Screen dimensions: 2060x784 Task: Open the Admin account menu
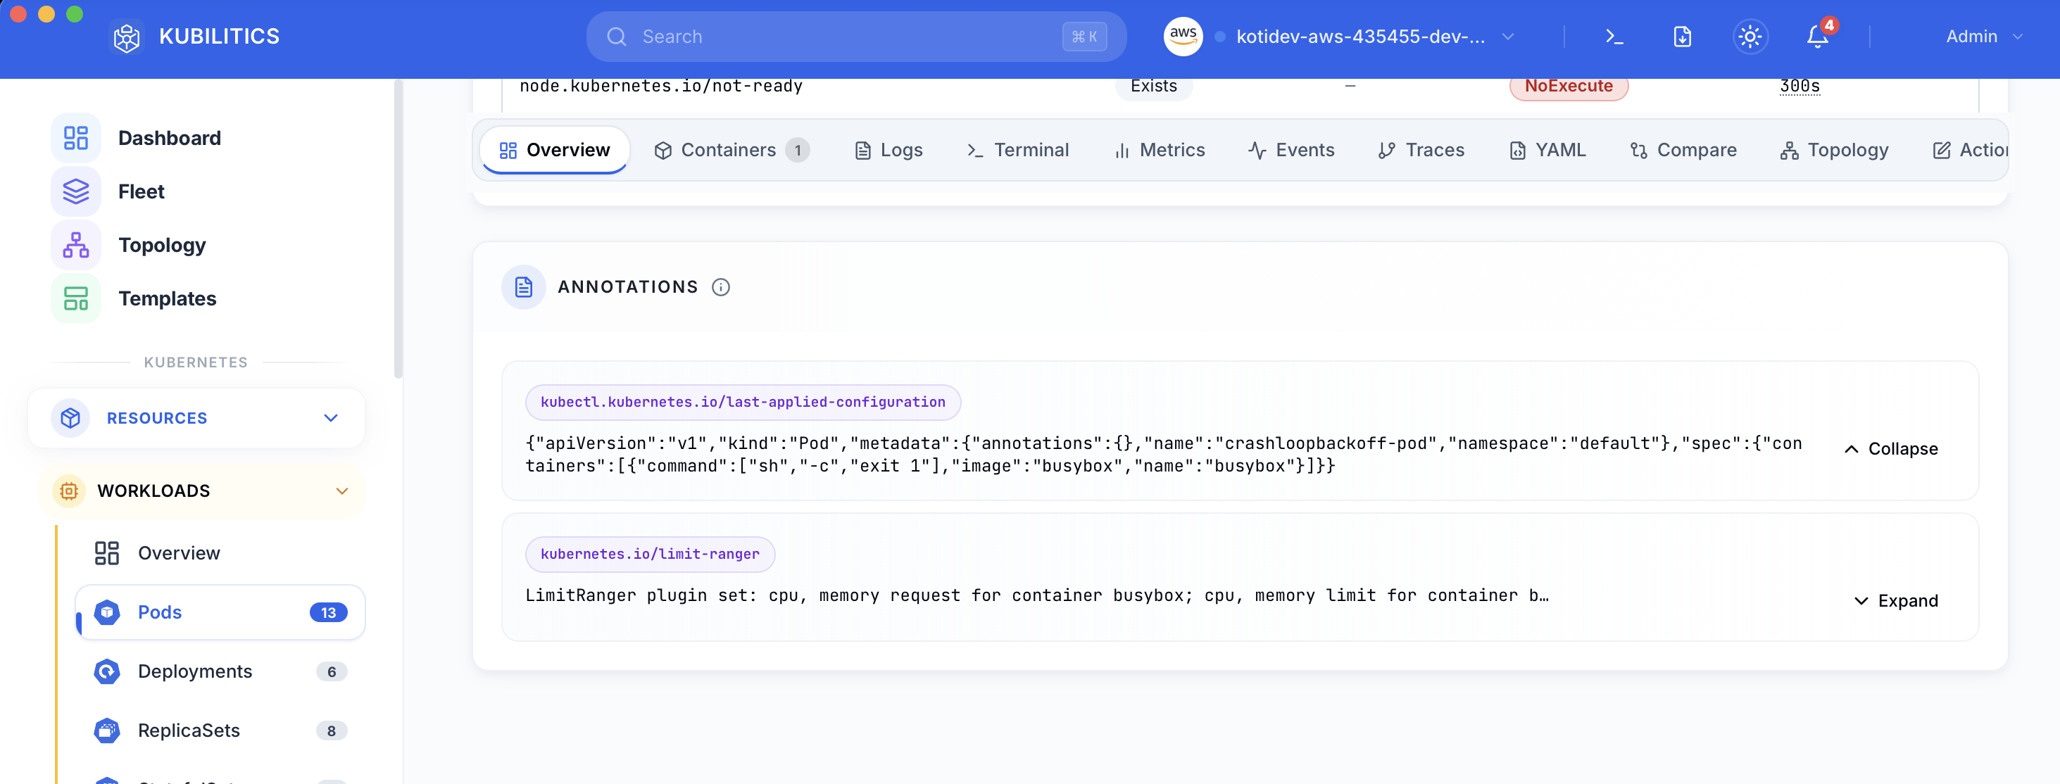pos(1983,36)
